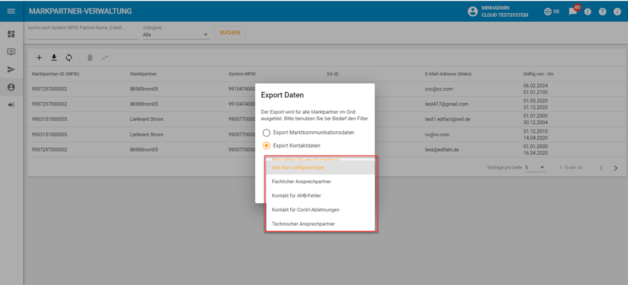
Task: Click the SUCHEN button
Action: (x=230, y=33)
